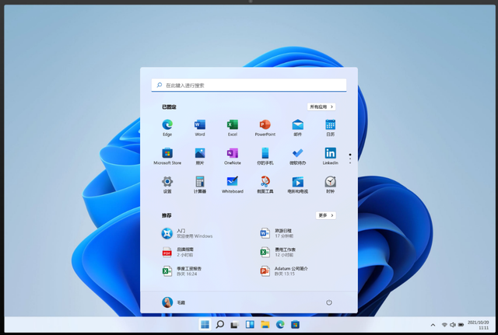Click the battery tray icon
498x335 pixels.
(461, 325)
